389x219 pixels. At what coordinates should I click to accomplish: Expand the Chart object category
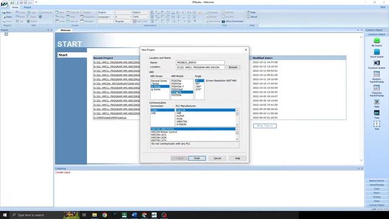[x=376, y=189]
